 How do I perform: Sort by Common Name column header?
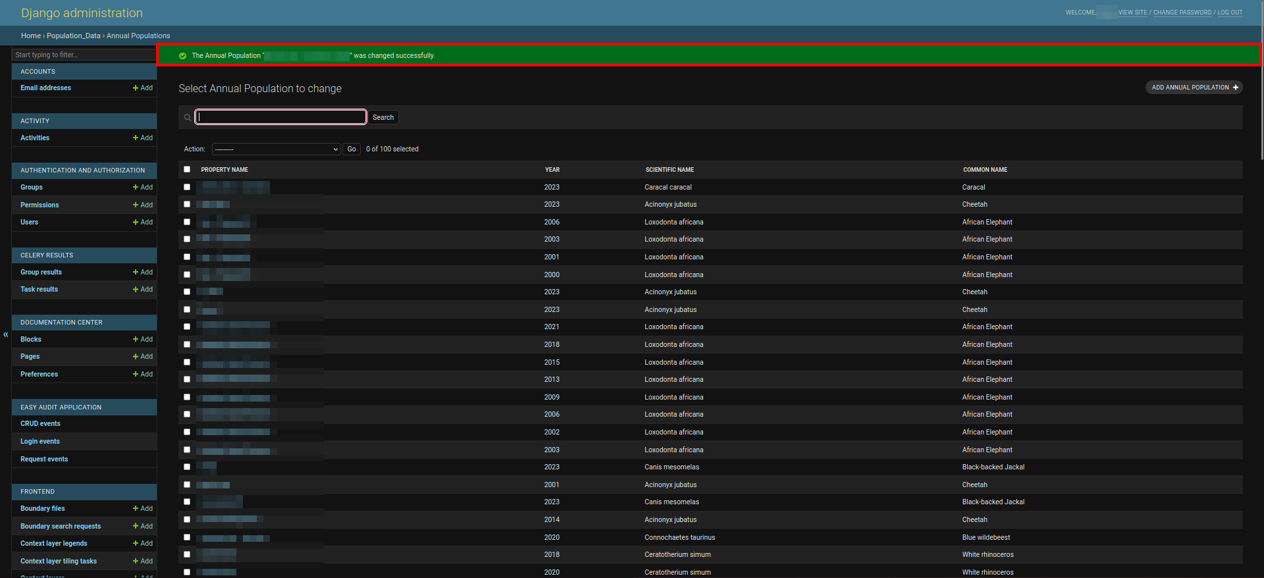tap(985, 170)
